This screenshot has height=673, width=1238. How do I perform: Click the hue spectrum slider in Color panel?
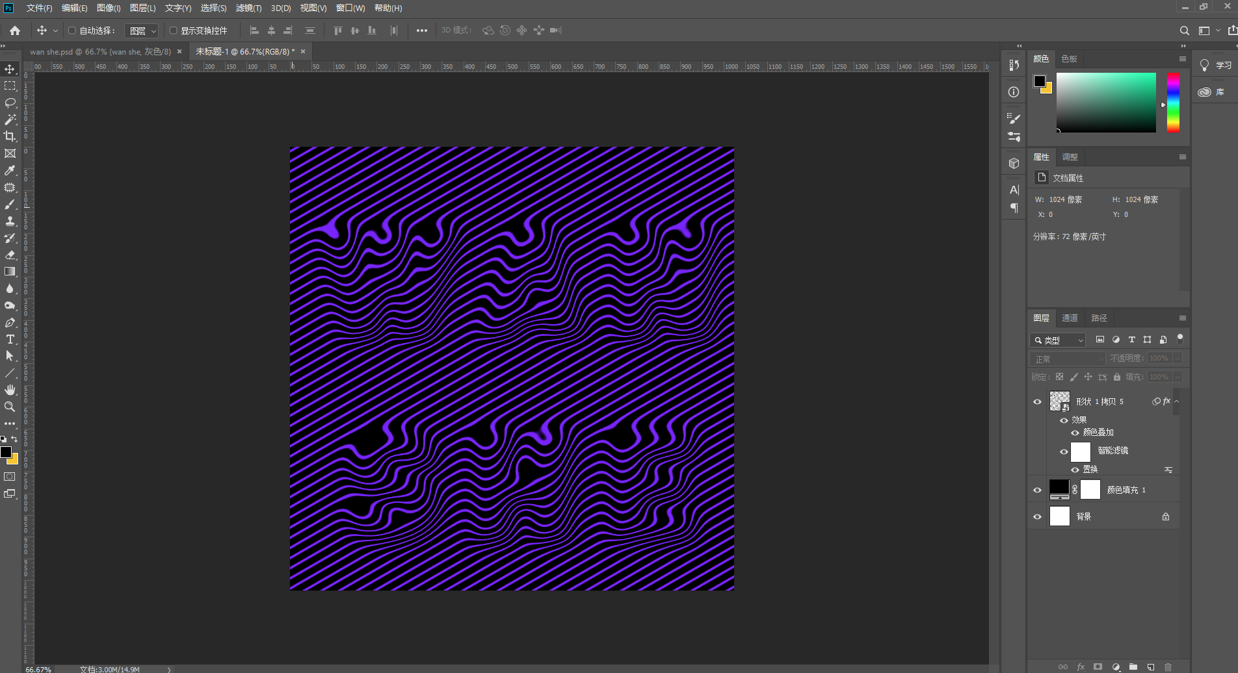click(1173, 102)
